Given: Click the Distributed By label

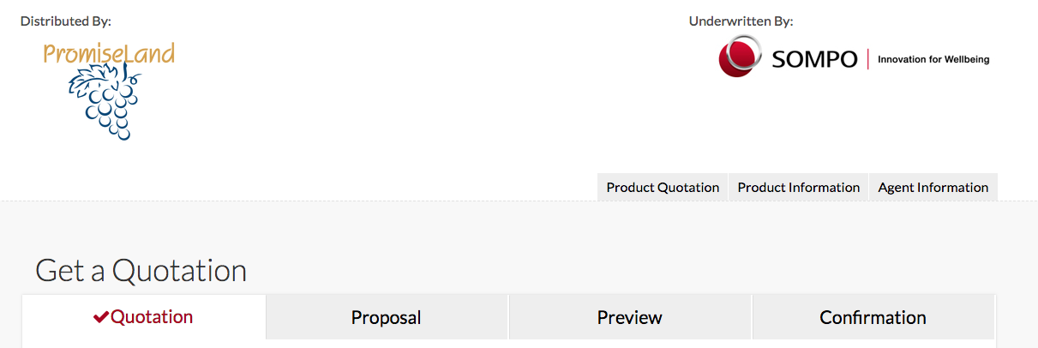Looking at the screenshot, I should (66, 21).
